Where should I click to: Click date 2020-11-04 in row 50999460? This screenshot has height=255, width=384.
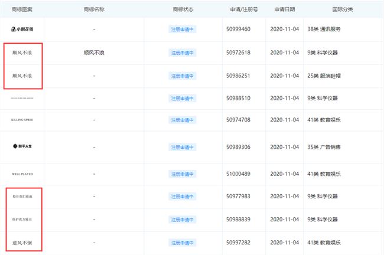tap(285, 29)
